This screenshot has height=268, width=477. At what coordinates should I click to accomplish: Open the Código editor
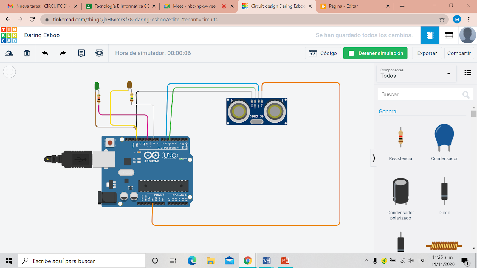(323, 53)
